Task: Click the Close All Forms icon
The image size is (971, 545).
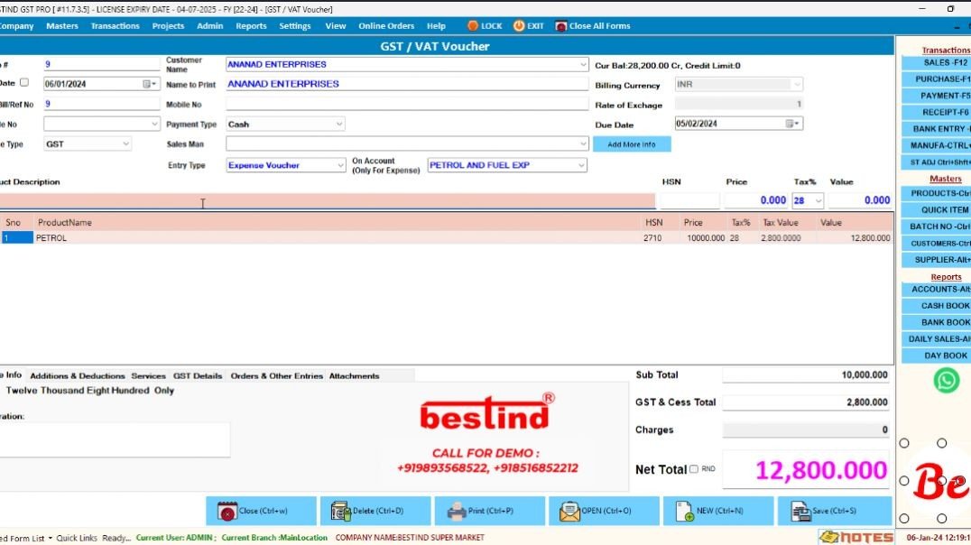Action: pyautogui.click(x=563, y=25)
